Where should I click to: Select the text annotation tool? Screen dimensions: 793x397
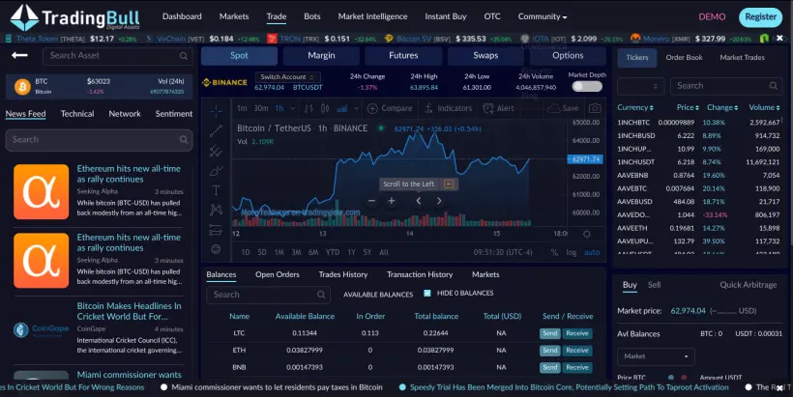(216, 190)
